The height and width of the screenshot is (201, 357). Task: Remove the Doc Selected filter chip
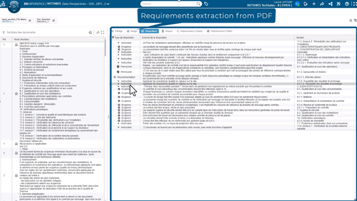54,21
